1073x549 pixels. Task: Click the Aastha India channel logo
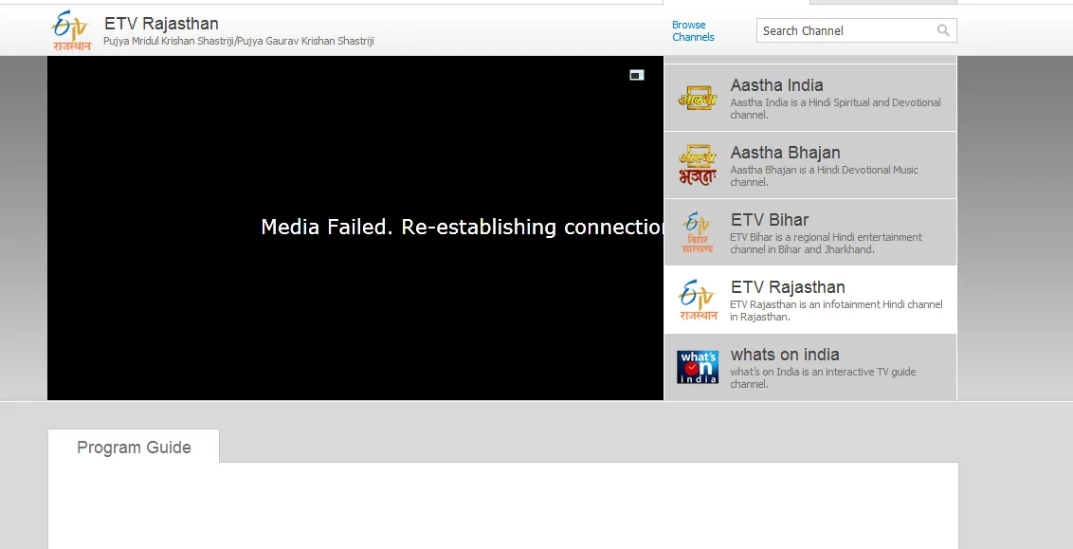pos(698,98)
